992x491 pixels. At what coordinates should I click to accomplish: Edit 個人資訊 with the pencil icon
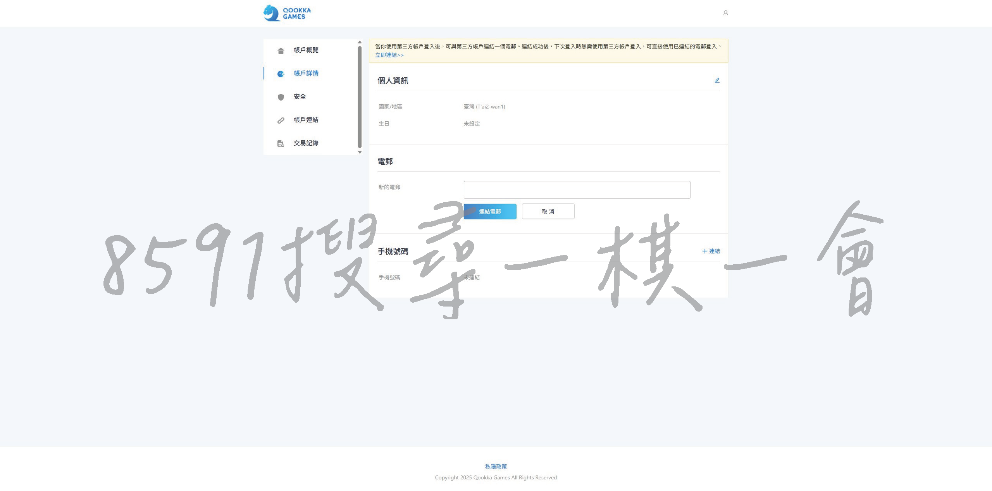point(717,80)
